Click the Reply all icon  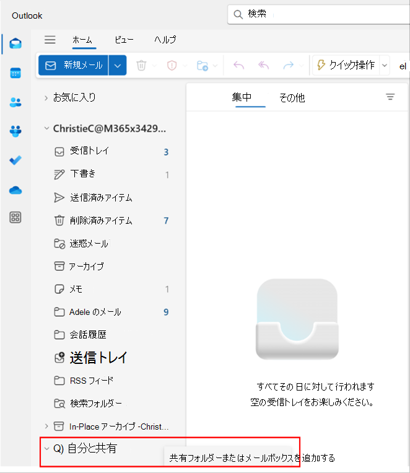click(263, 65)
